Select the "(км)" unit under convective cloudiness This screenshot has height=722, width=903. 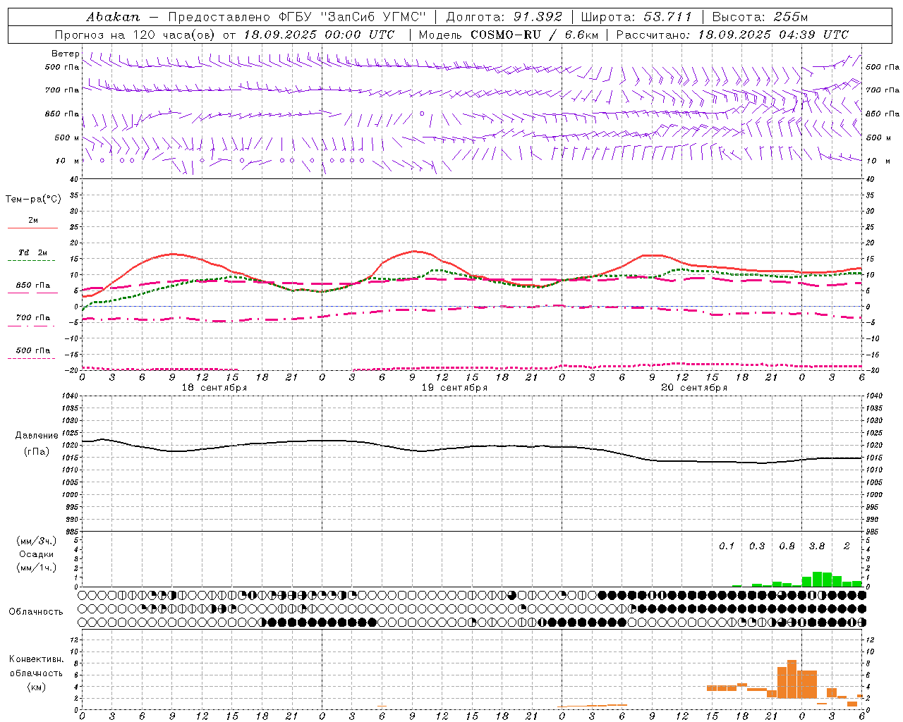(x=36, y=687)
